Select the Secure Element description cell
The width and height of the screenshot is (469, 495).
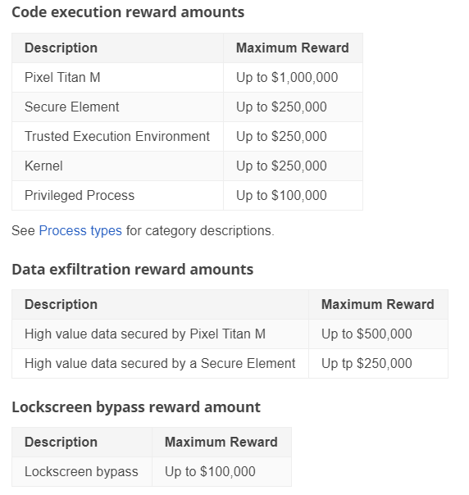click(x=117, y=107)
